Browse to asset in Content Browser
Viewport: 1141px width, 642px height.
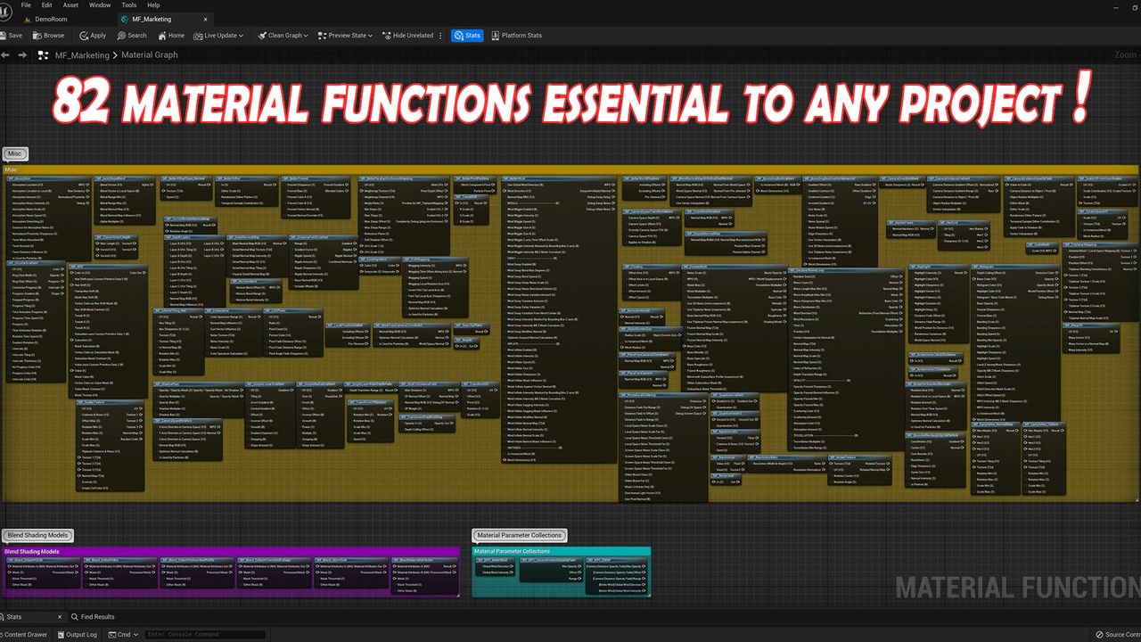[x=49, y=36]
